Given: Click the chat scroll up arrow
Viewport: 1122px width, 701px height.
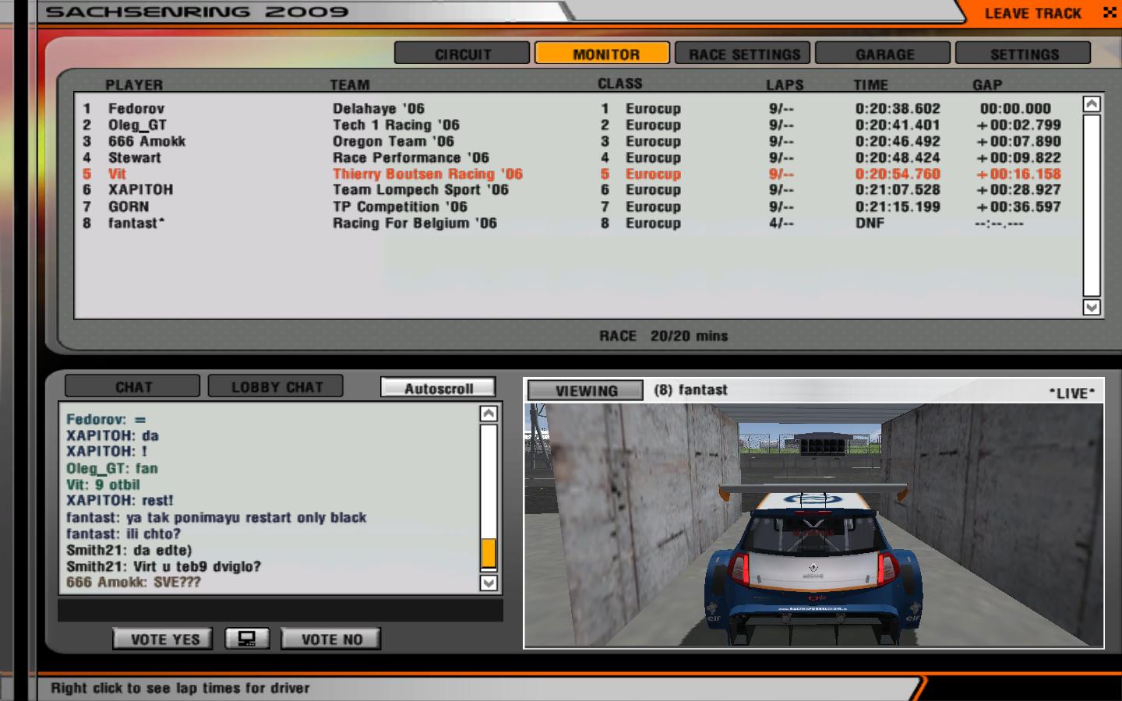Looking at the screenshot, I should pyautogui.click(x=489, y=414).
